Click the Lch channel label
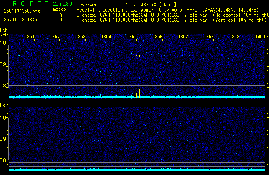Image resolution: width=269 pixels, height=175 pixels. click(4, 30)
